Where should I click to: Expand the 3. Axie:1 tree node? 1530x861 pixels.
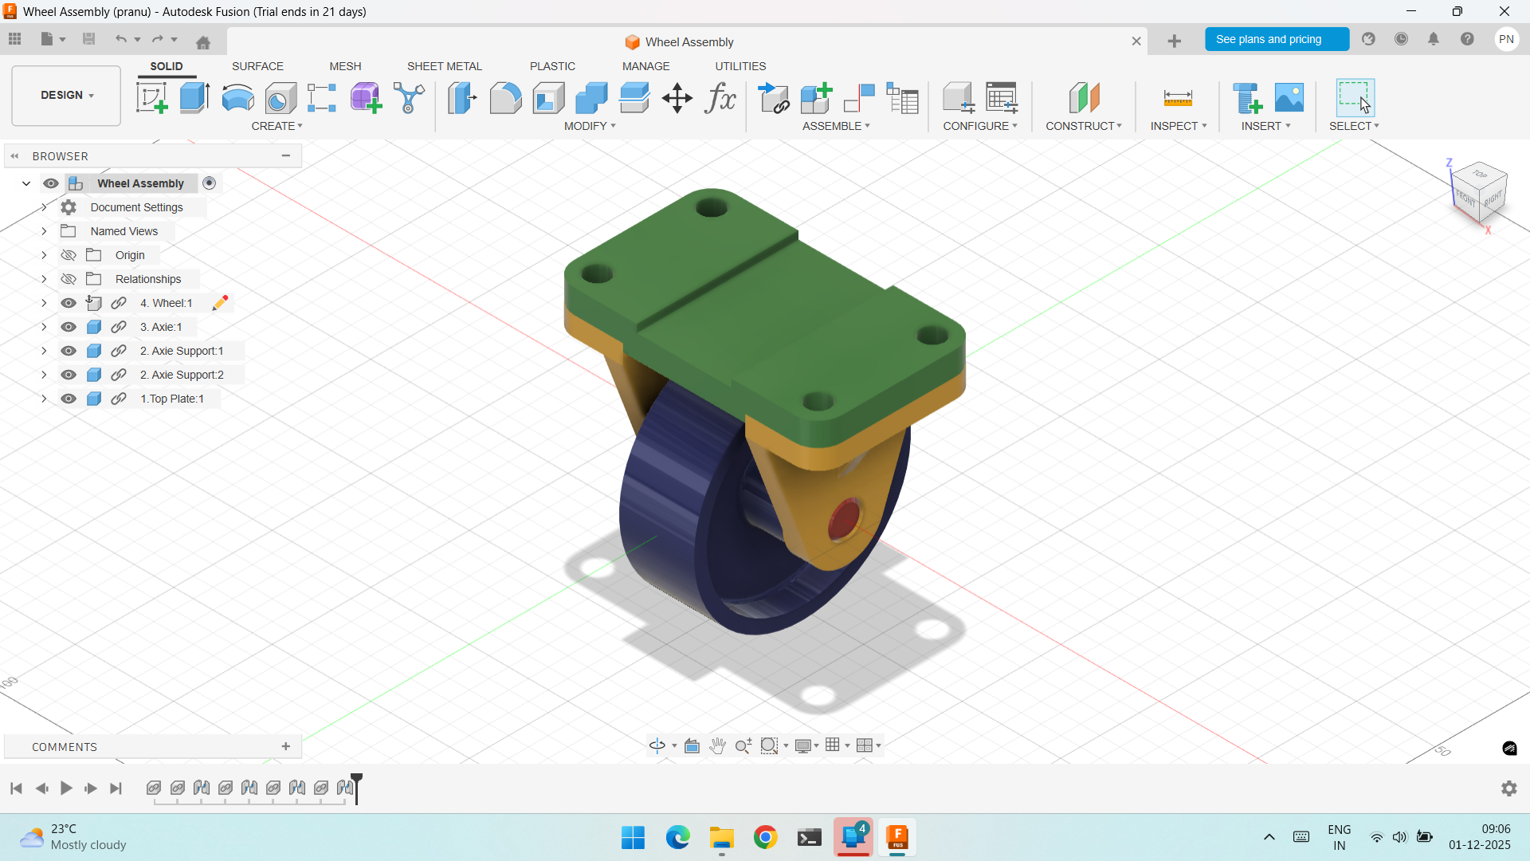click(x=44, y=327)
